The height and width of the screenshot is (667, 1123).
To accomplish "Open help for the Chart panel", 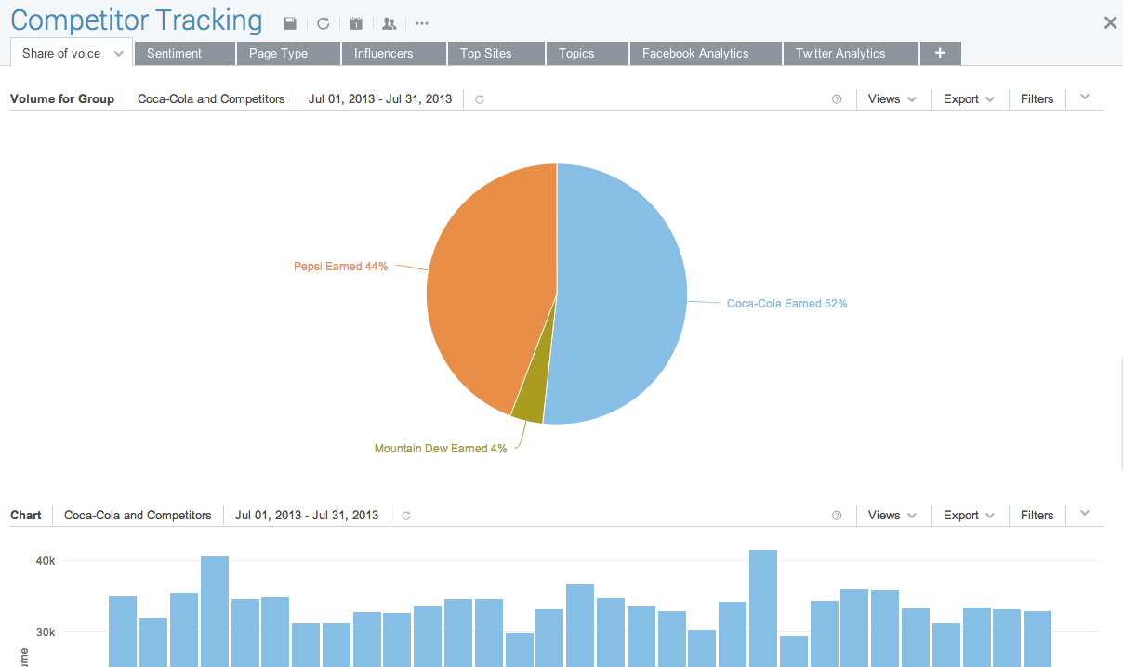I will tap(837, 516).
